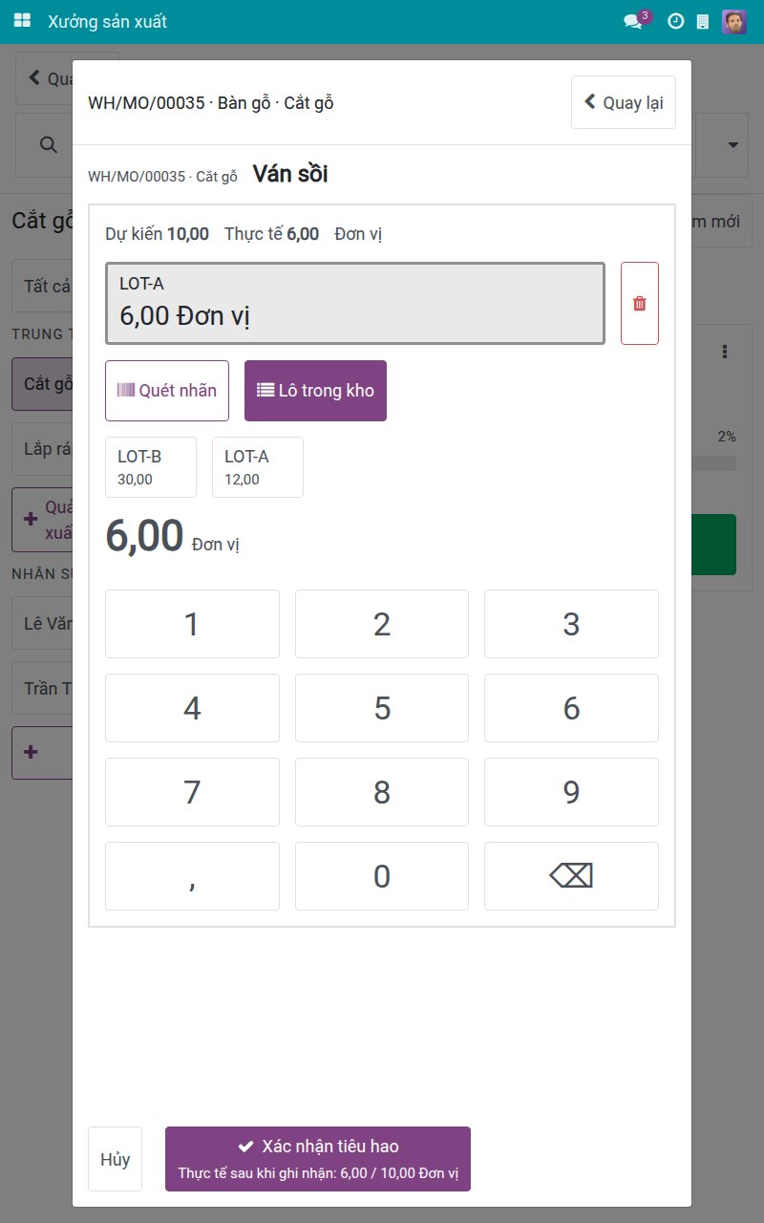Click the building company icon in header
This screenshot has width=764, height=1223.
(703, 21)
